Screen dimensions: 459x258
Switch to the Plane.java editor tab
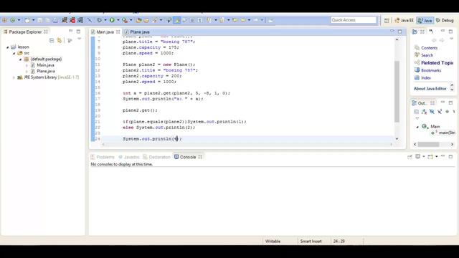(x=137, y=32)
